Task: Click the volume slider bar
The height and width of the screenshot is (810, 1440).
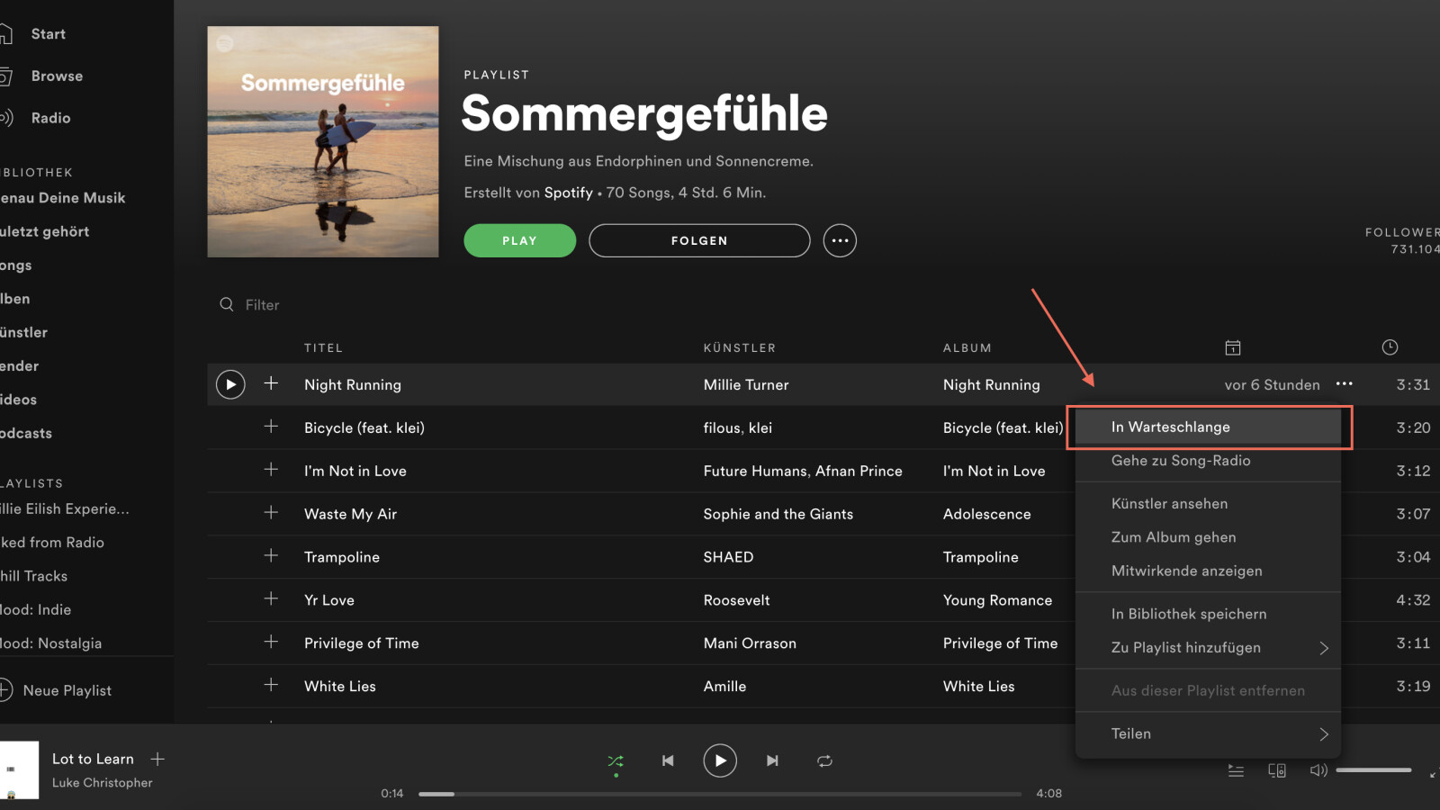Action: coord(1373,770)
